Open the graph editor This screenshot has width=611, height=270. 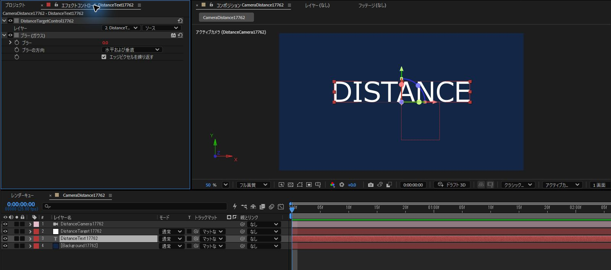tap(281, 207)
